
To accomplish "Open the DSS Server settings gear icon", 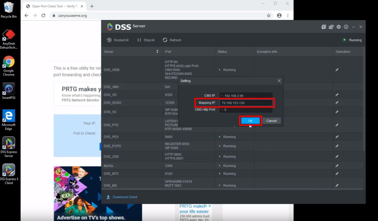I will point(339,27).
